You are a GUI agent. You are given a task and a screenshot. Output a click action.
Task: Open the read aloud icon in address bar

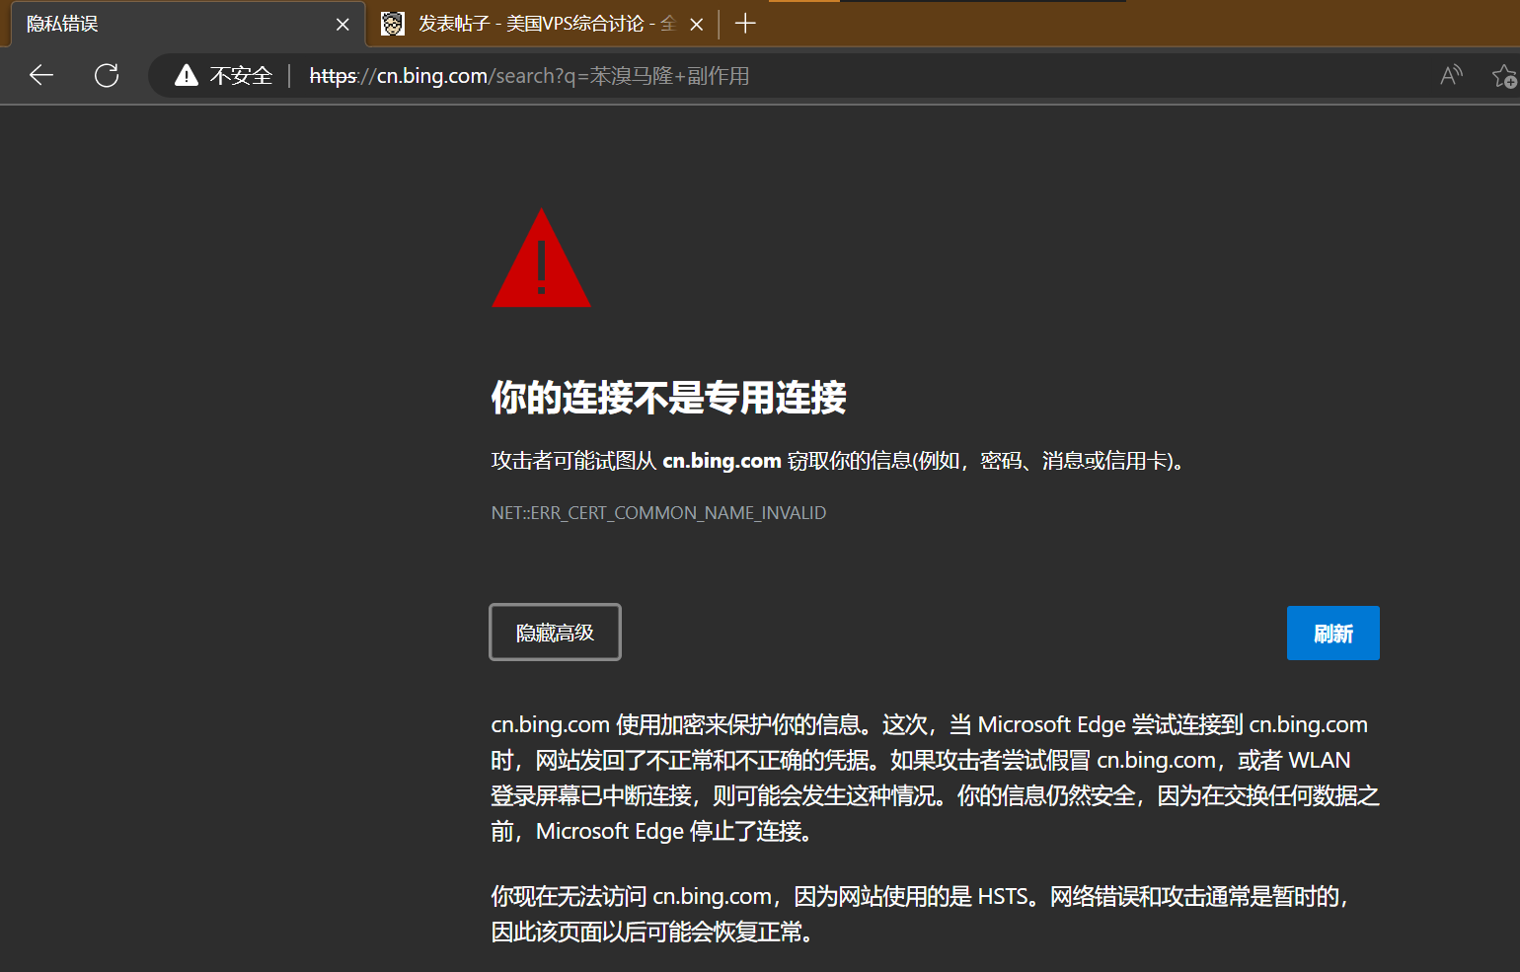[x=1451, y=75]
